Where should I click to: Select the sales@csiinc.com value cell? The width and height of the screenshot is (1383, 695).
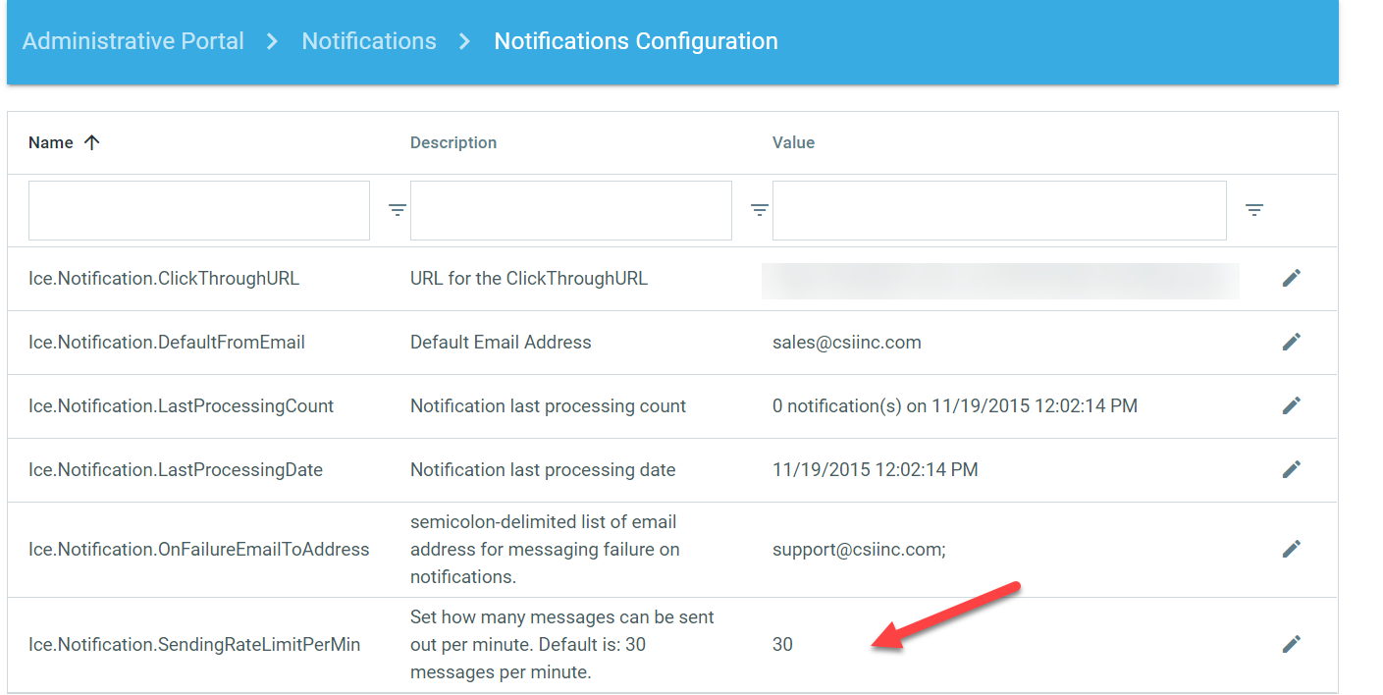(x=846, y=343)
